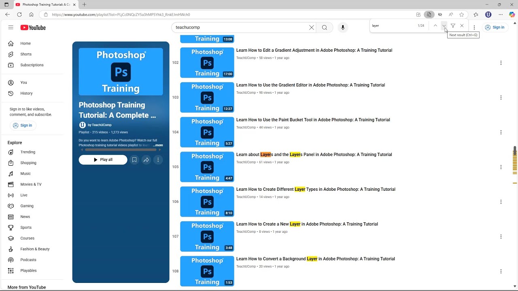This screenshot has width=518, height=291.
Task: Run search with magnifier button
Action: [325, 27]
